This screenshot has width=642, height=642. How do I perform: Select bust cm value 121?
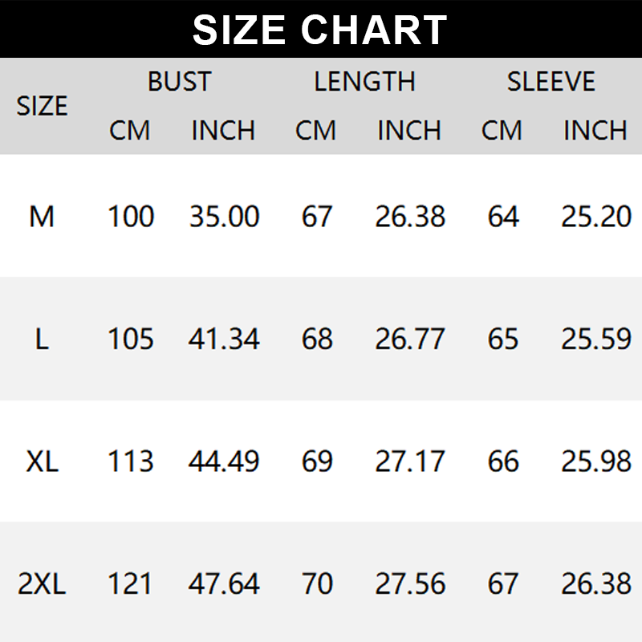click(131, 584)
